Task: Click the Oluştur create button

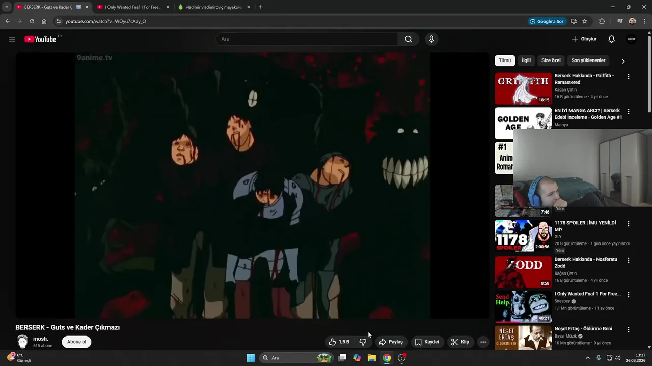Action: tap(584, 39)
